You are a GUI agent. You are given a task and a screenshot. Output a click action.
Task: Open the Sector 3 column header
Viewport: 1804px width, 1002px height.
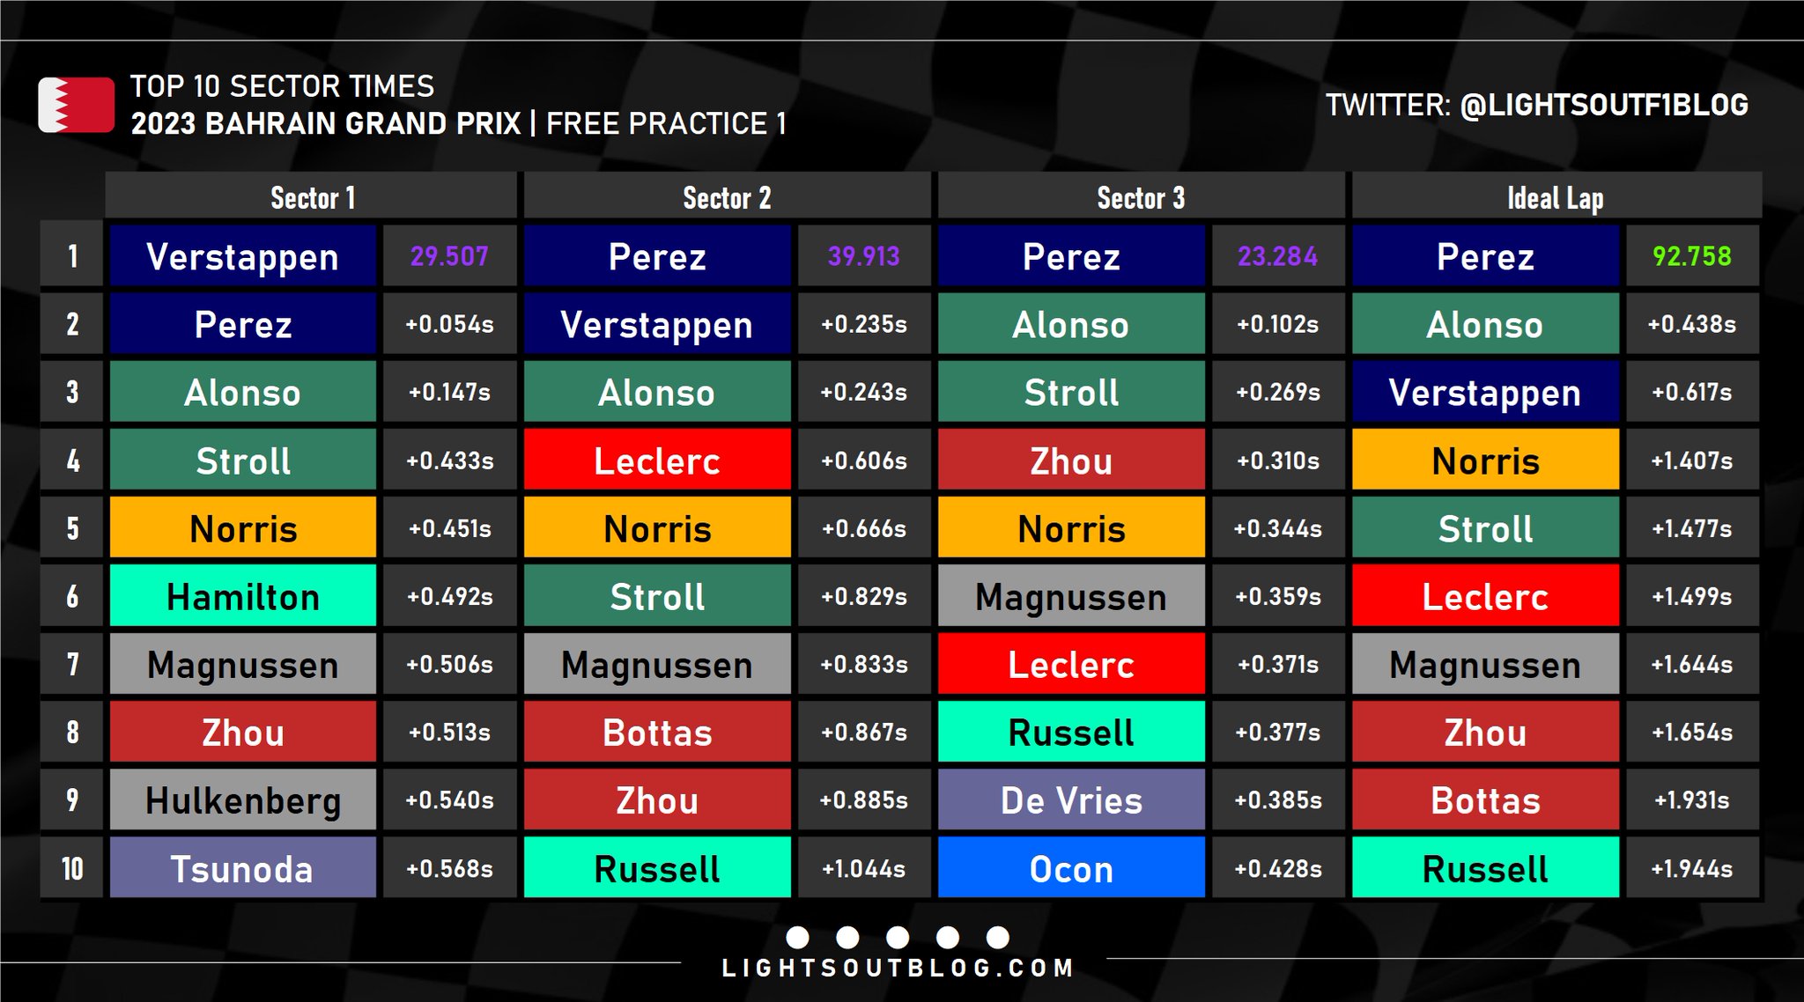tap(1141, 197)
